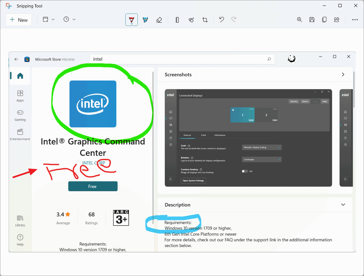Open the second partially visible screenshot
364x276 pixels.
[x=346, y=138]
